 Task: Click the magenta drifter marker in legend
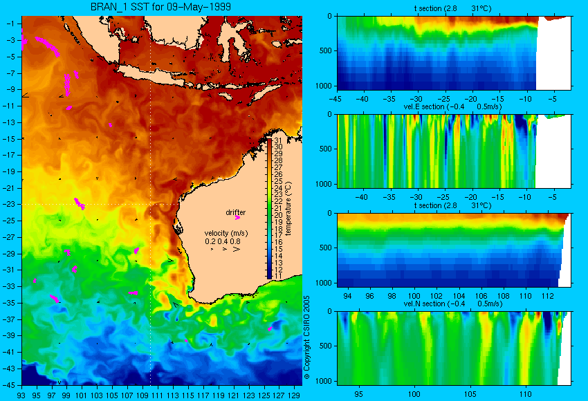pyautogui.click(x=237, y=217)
